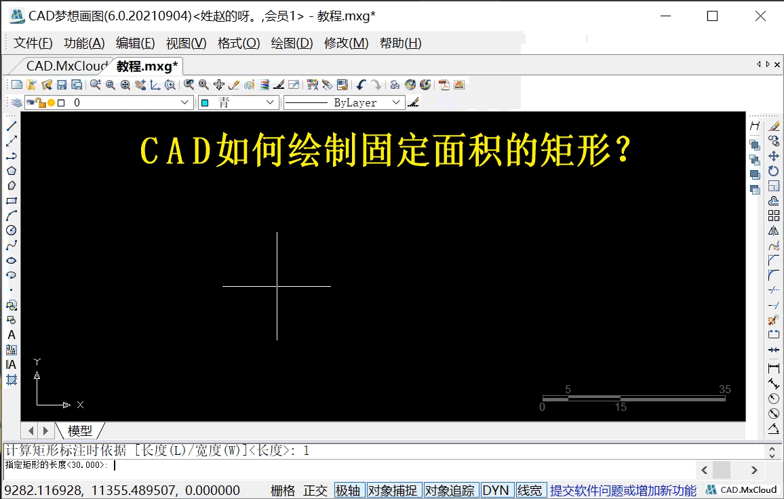Image resolution: width=784 pixels, height=499 pixels.
Task: Open the ByLayer linetype dropdown
Action: click(x=397, y=102)
